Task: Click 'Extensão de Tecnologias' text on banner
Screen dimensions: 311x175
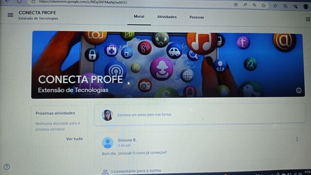Action: [x=73, y=90]
